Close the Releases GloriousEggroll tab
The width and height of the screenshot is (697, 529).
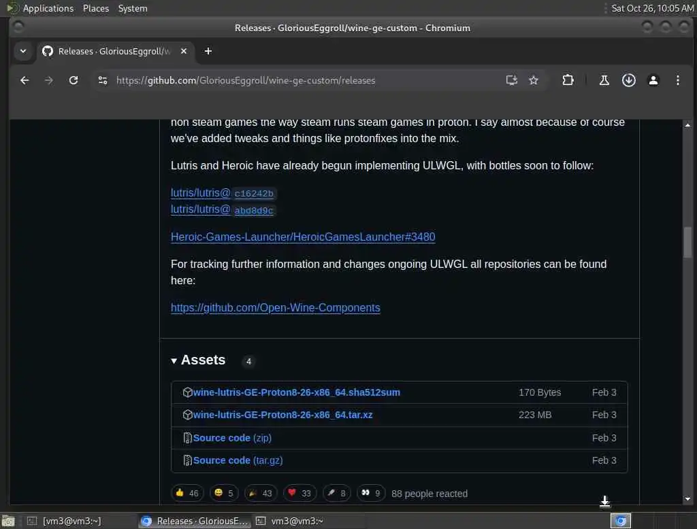tap(184, 51)
